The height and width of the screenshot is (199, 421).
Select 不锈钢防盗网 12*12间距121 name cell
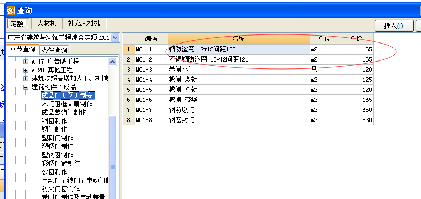(x=239, y=59)
